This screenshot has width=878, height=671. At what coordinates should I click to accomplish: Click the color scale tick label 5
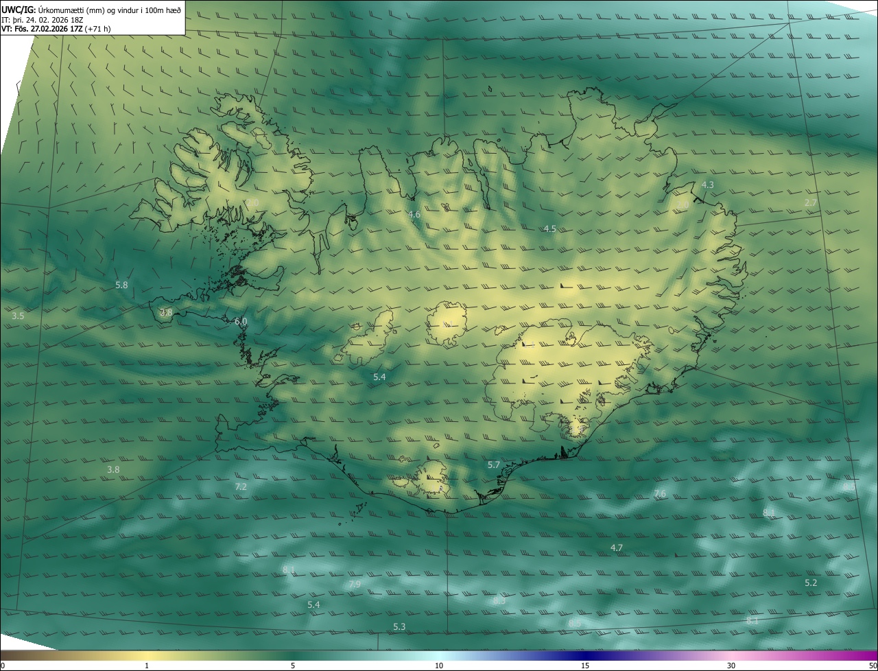pos(293,666)
